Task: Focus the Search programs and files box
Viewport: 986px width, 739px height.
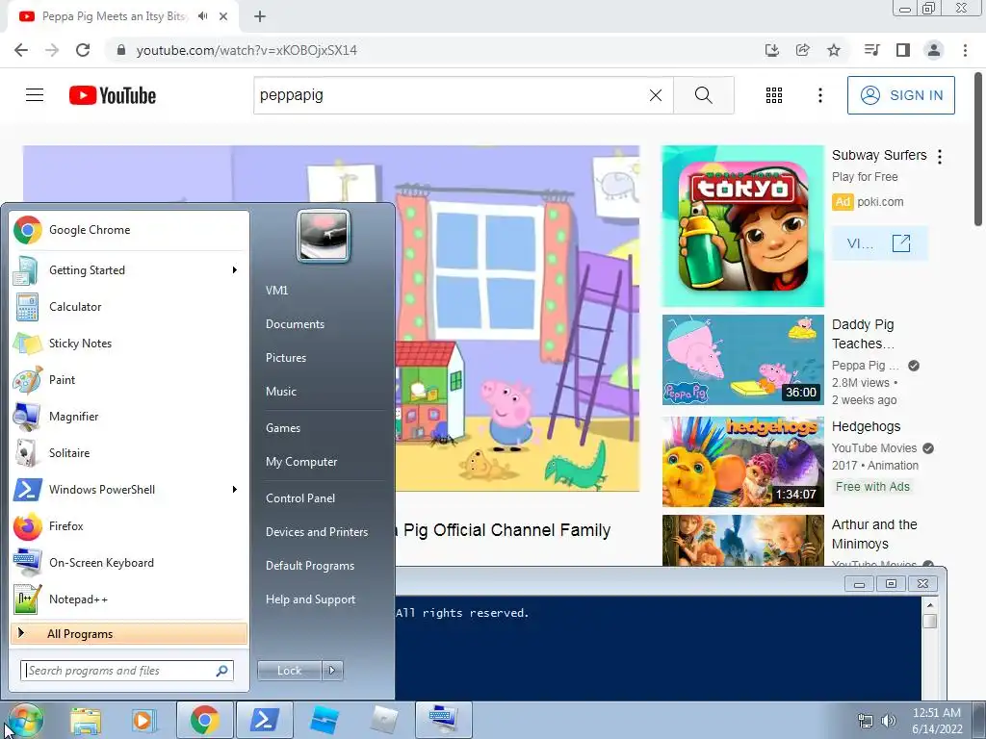Action: [x=127, y=671]
